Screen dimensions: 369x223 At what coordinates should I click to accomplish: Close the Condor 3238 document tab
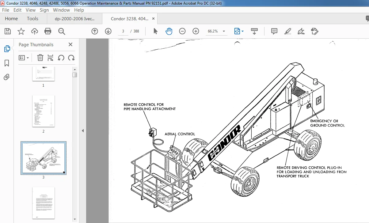click(154, 19)
